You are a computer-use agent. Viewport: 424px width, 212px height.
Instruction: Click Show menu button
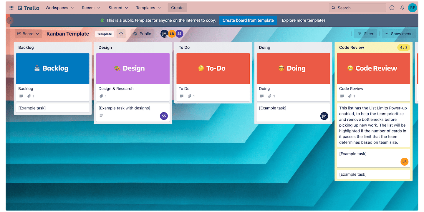click(x=399, y=34)
